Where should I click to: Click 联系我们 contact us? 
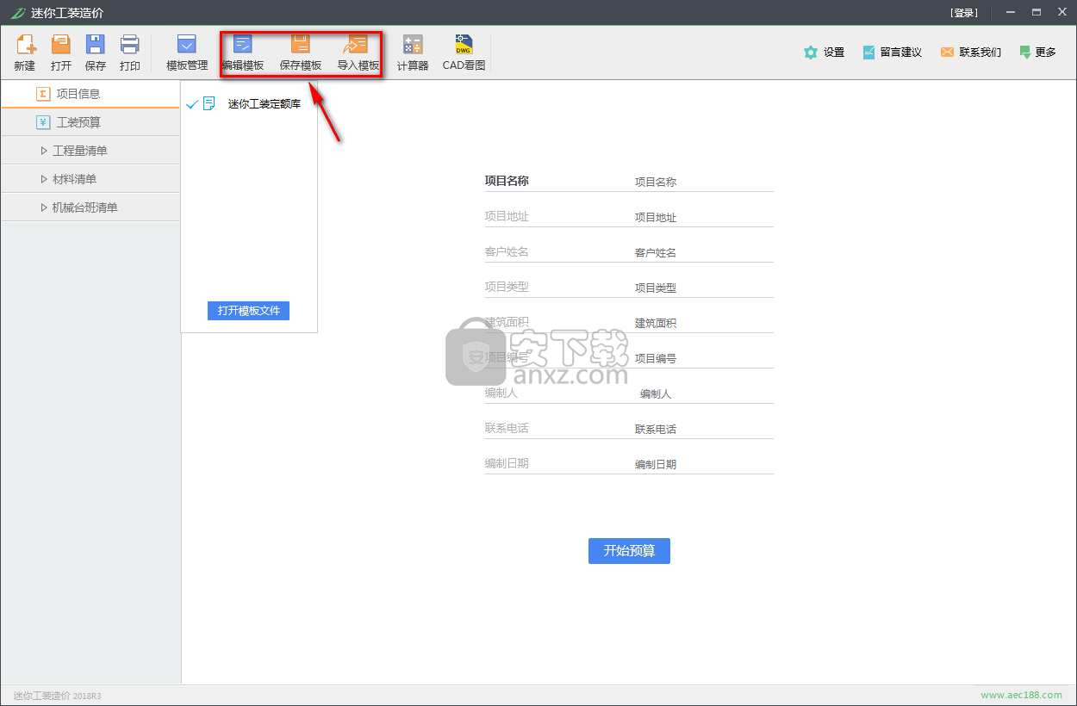tap(971, 53)
